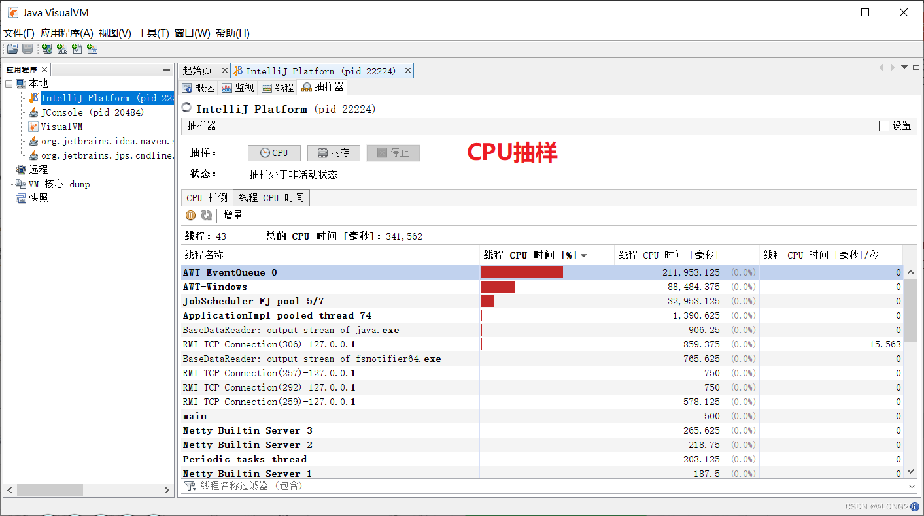Select BaseDataReader output stream of java.exe row
Image resolution: width=924 pixels, height=516 pixels.
click(x=542, y=330)
